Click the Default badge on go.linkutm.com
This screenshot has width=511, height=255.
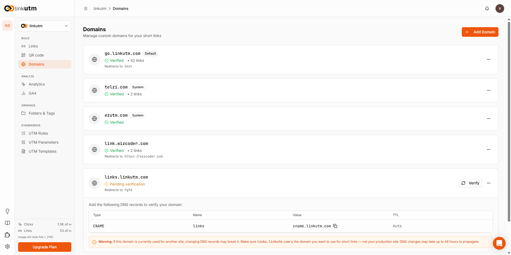(x=150, y=54)
